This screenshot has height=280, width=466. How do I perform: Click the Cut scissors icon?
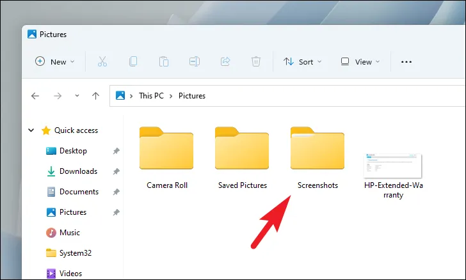tap(102, 61)
